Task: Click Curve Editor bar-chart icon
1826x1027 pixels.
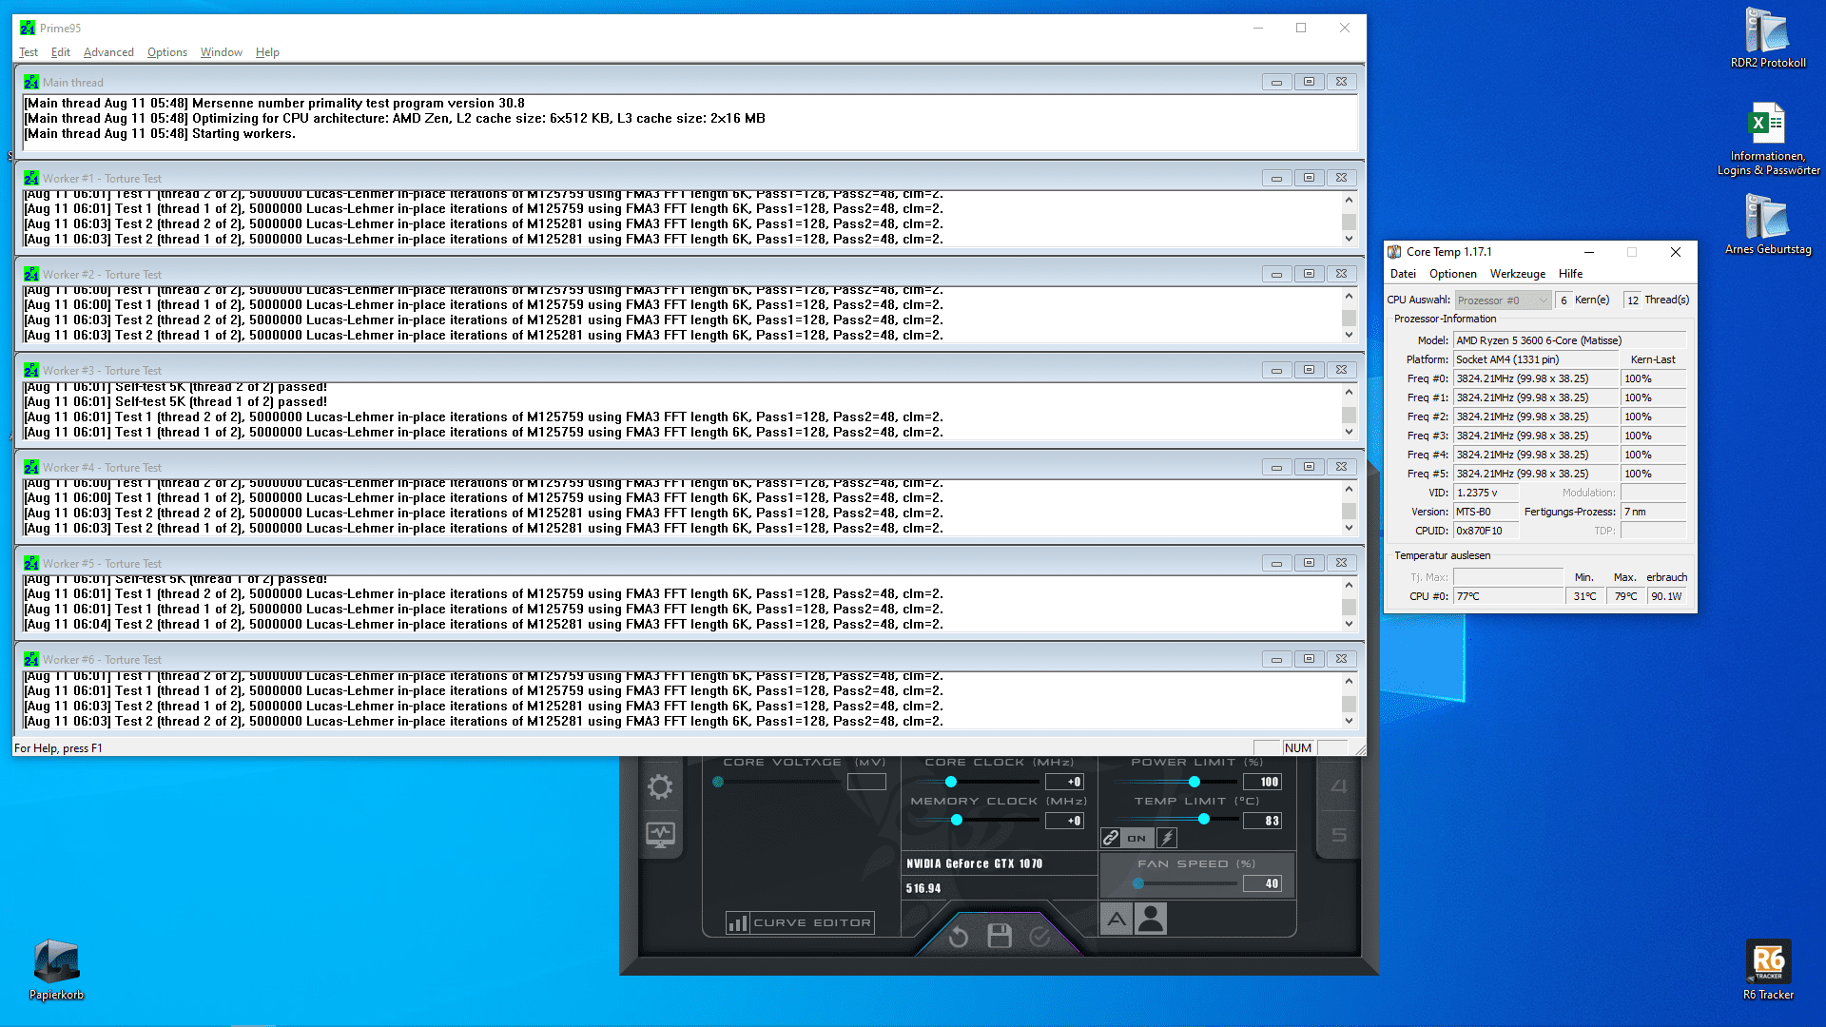Action: coord(737,922)
